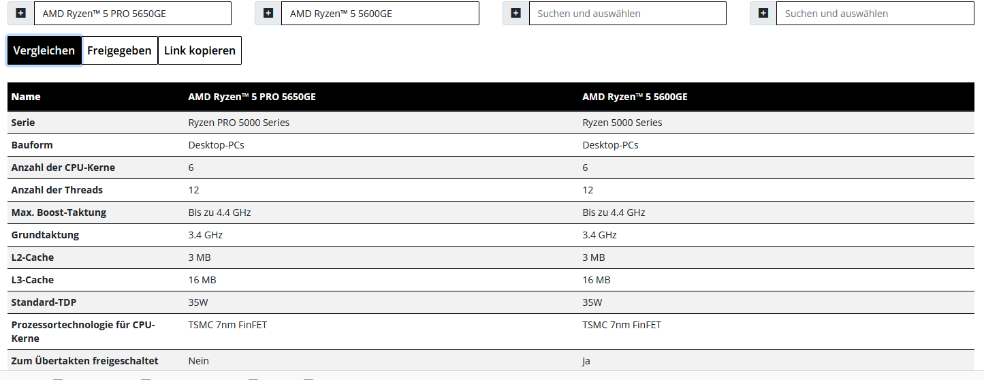The height and width of the screenshot is (380, 984).
Task: Focus the AMD Ryzen 5 PRO 5650GE selector field
Action: 133,13
